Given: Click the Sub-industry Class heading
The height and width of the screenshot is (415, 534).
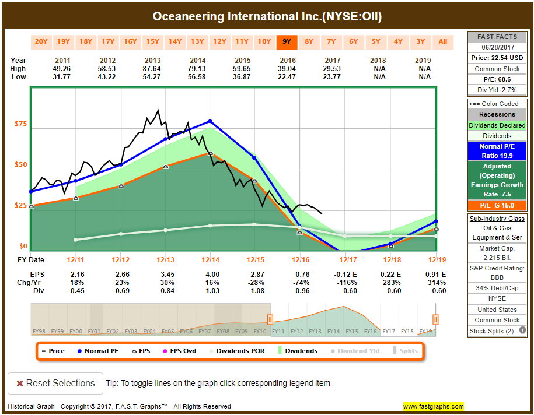Looking at the screenshot, I should (x=497, y=219).
